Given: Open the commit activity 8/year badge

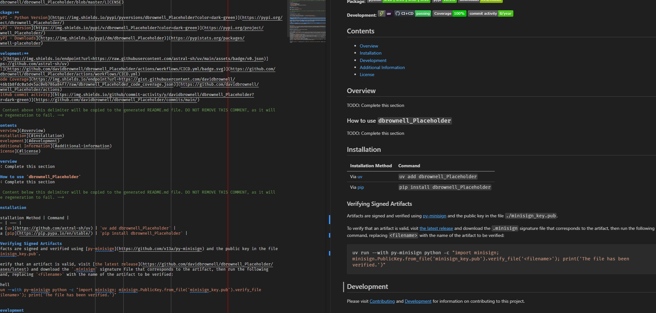Looking at the screenshot, I should 490,13.
